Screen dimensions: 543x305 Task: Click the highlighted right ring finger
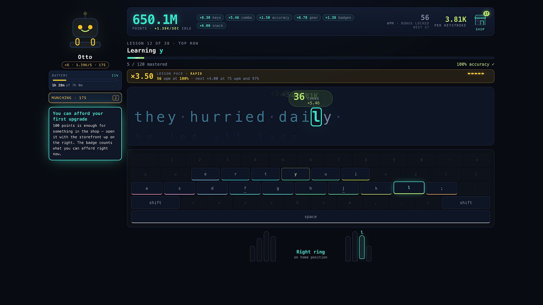pyautogui.click(x=362, y=247)
